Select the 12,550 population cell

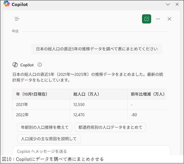[79, 104]
